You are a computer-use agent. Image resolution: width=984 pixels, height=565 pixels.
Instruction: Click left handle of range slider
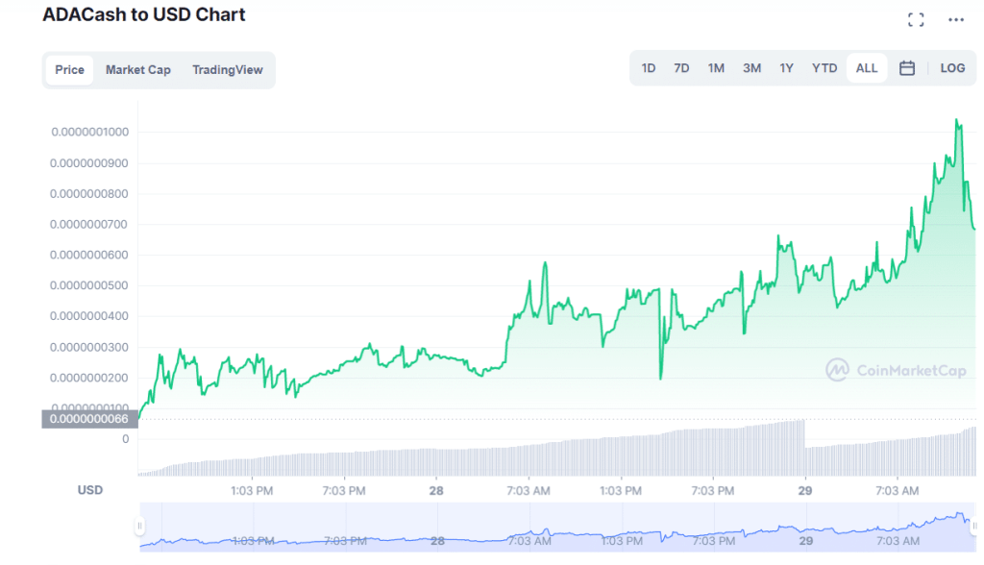tap(140, 526)
